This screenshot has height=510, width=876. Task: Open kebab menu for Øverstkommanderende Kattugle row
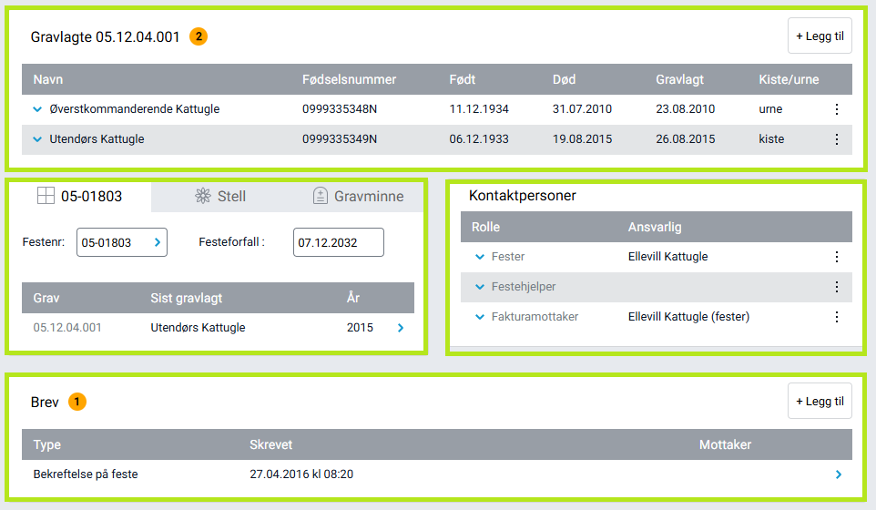836,109
